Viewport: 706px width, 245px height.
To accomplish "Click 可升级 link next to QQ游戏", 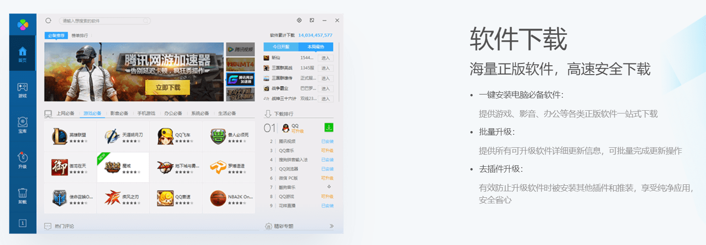I will pyautogui.click(x=327, y=196).
